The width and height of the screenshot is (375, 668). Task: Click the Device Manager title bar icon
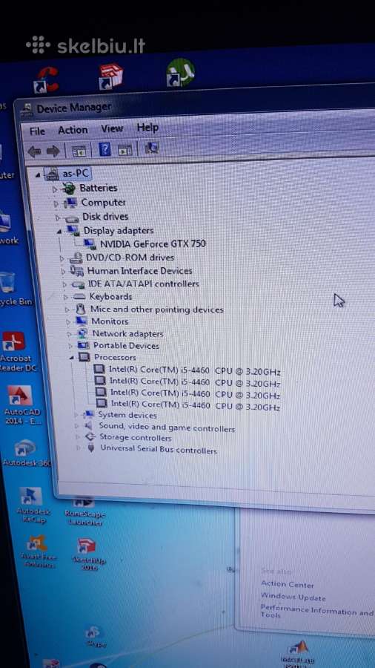click(27, 110)
